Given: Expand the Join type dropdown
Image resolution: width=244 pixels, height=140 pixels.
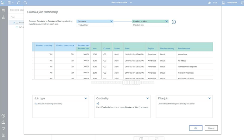Looking at the screenshot, I should (x=86, y=98).
